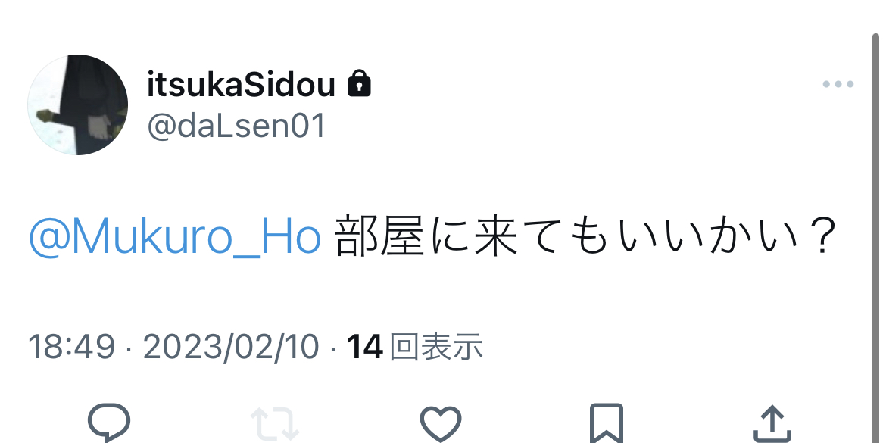886x443 pixels.
Task: Click empty area right of the itsukaSidou name
Action: pyautogui.click(x=593, y=84)
